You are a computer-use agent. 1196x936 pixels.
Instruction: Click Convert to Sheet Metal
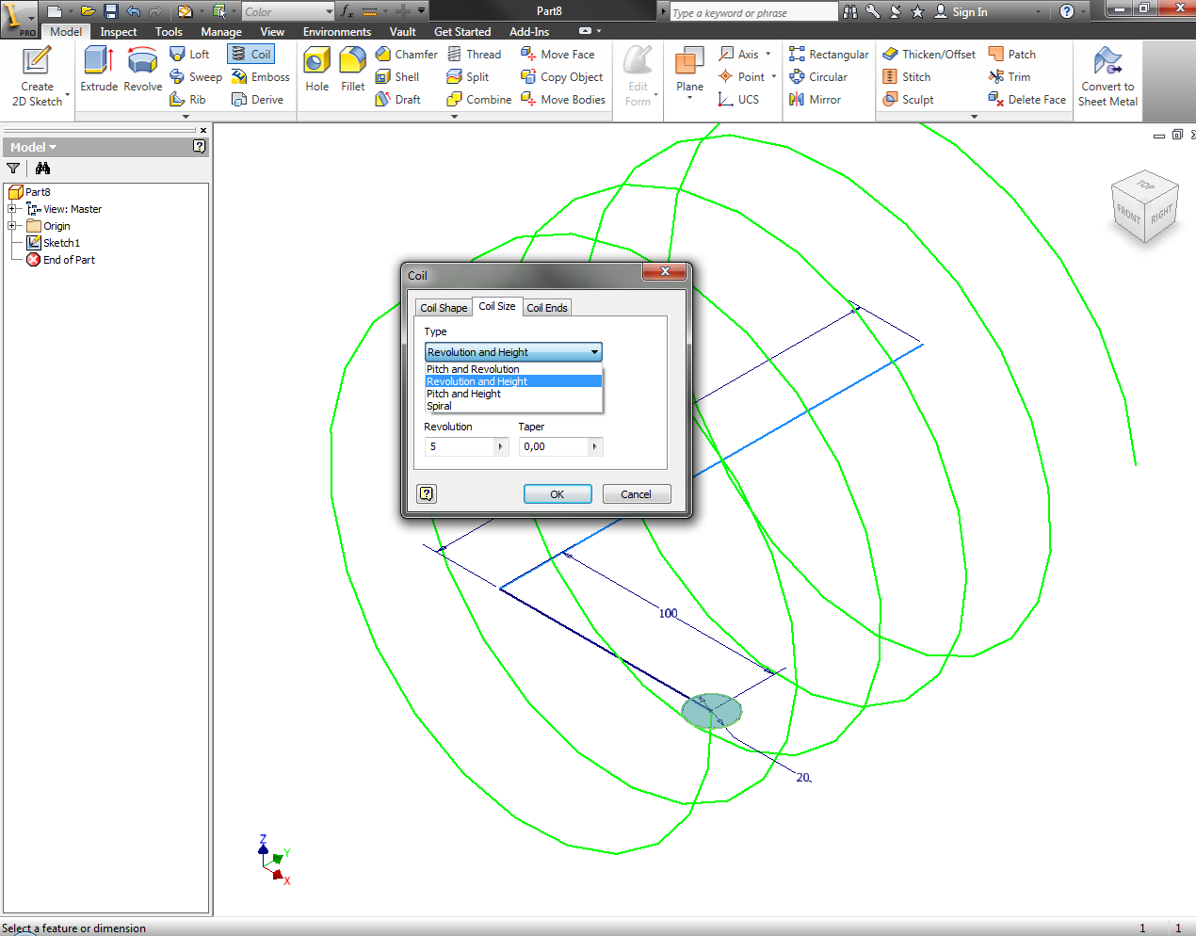pyautogui.click(x=1107, y=75)
